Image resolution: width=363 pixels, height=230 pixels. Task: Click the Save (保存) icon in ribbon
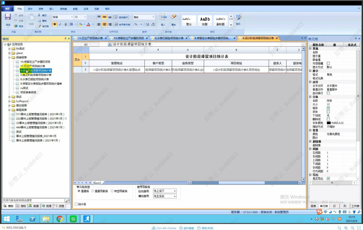pos(8,17)
